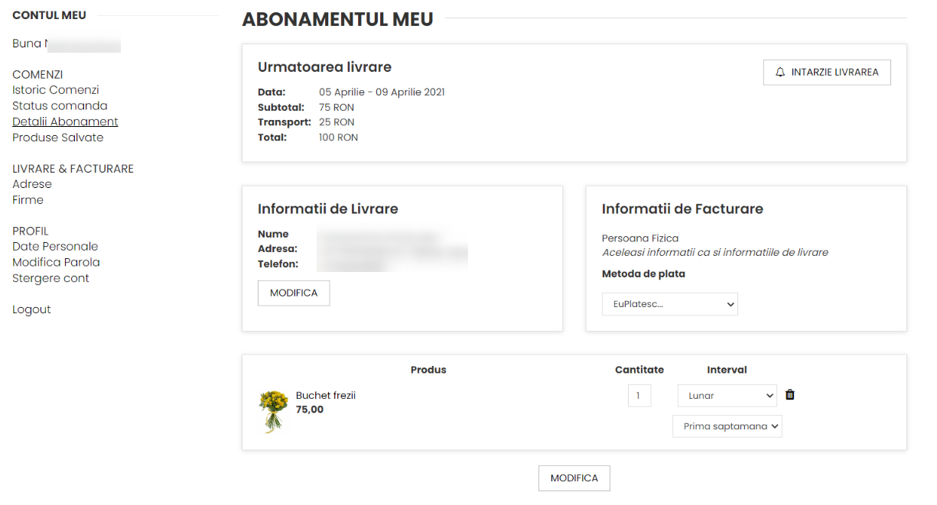This screenshot has height=505, width=937.
Task: Go to Date Personale
Action: point(55,247)
